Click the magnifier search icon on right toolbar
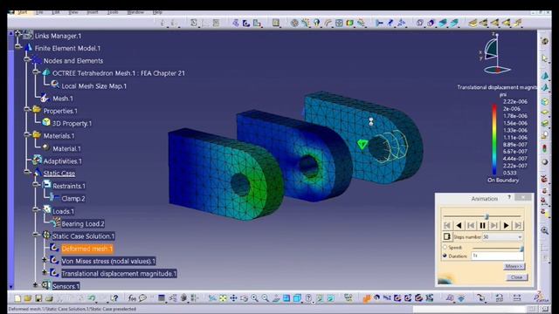This screenshot has height=314, width=559. tap(545, 230)
